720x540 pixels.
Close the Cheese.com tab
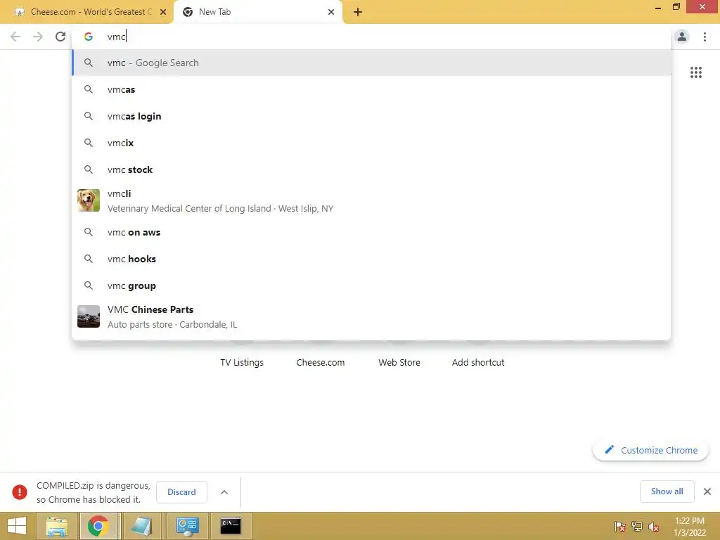[163, 12]
